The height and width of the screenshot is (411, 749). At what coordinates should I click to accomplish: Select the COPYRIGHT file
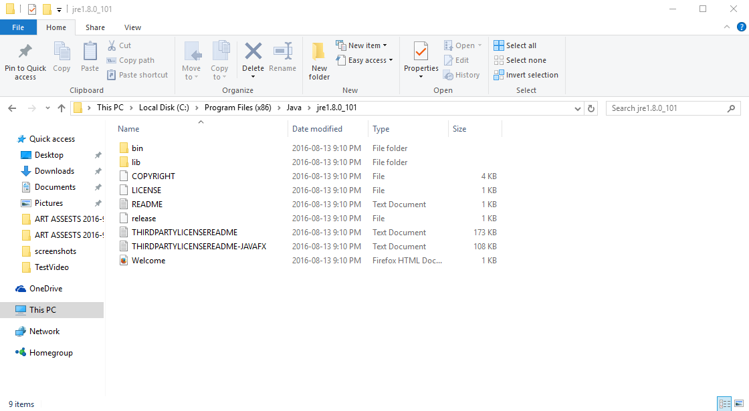[153, 176]
